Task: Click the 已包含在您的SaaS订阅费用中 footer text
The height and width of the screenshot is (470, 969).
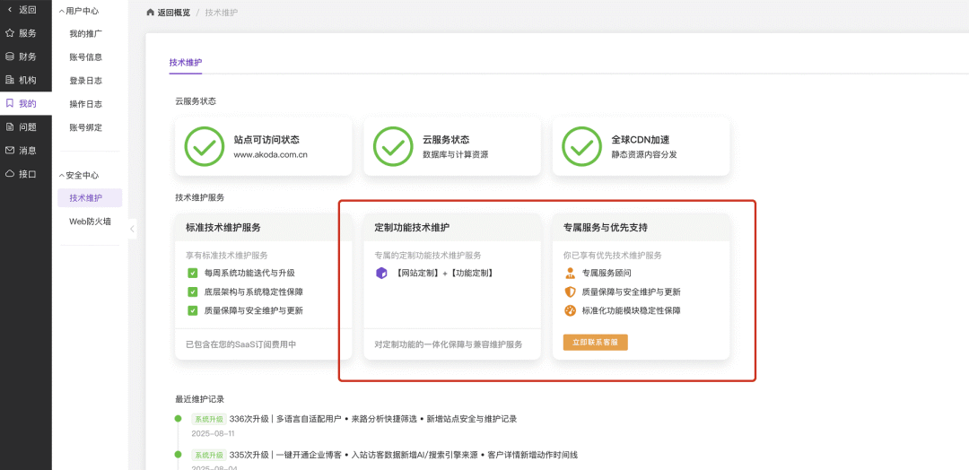Action: [x=241, y=344]
